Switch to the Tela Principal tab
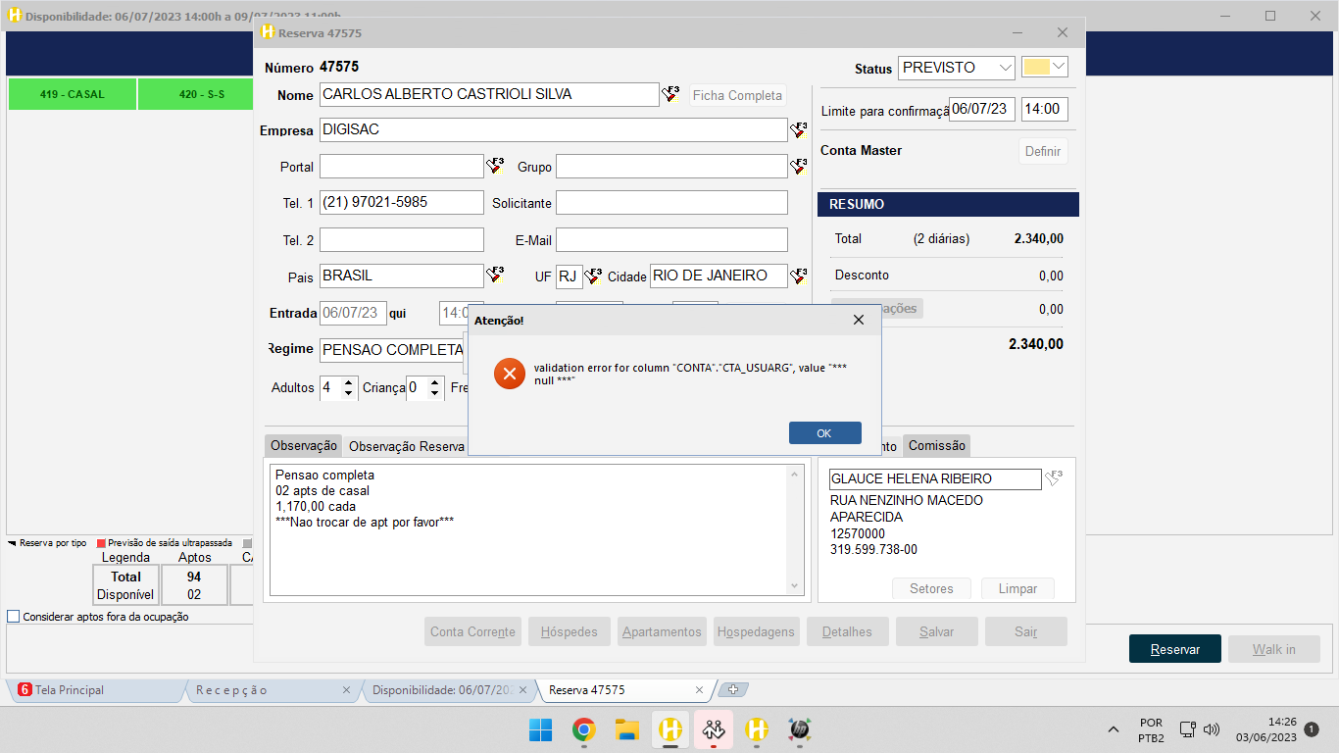Viewport: 1339px width, 753px height. pyautogui.click(x=69, y=690)
